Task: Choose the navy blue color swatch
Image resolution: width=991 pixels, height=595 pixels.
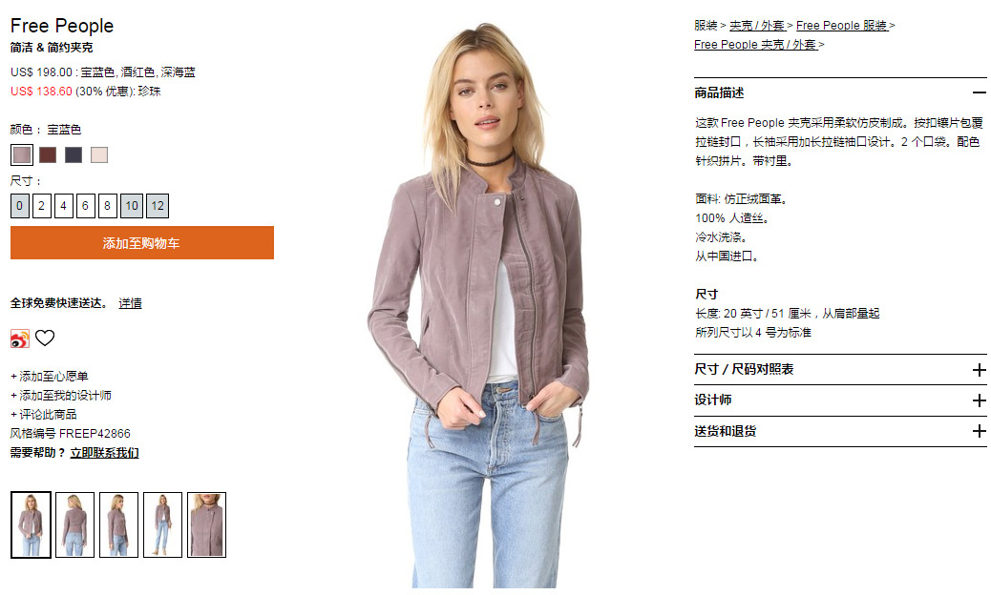Action: click(x=74, y=154)
